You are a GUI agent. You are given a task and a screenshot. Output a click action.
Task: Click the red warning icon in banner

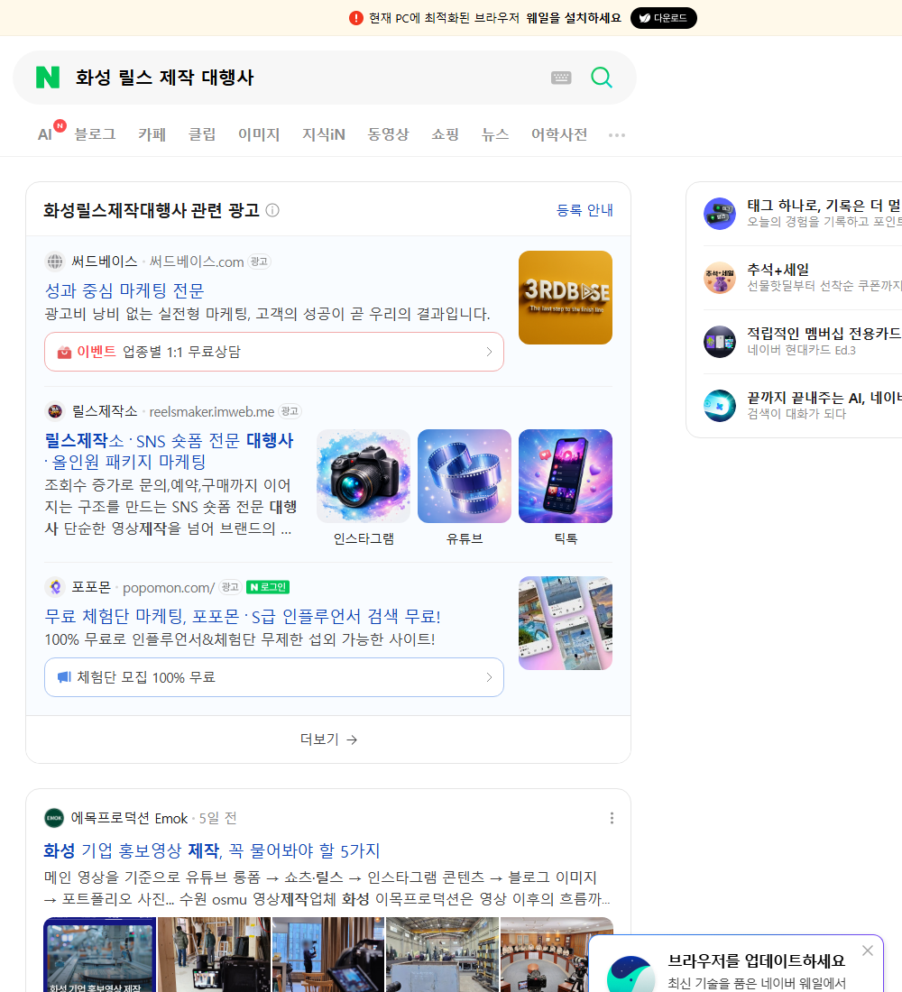[x=355, y=18]
